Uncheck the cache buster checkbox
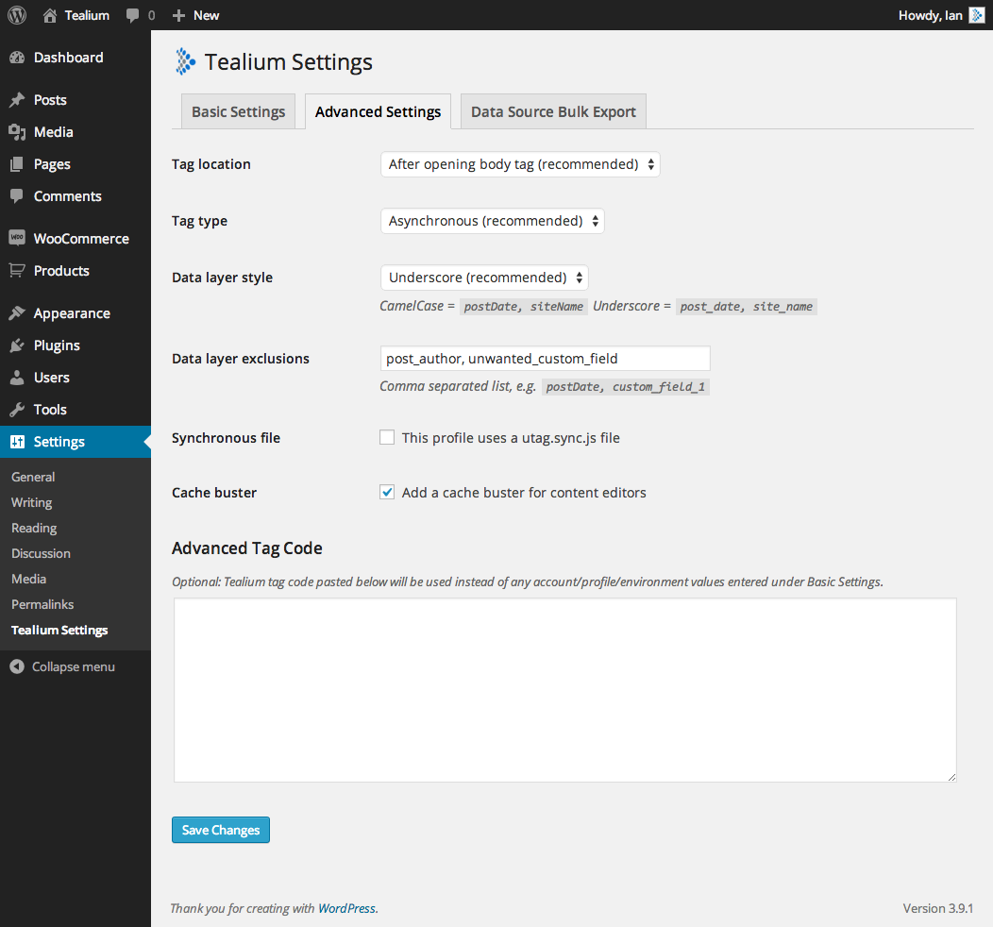The width and height of the screenshot is (993, 927). tap(387, 492)
